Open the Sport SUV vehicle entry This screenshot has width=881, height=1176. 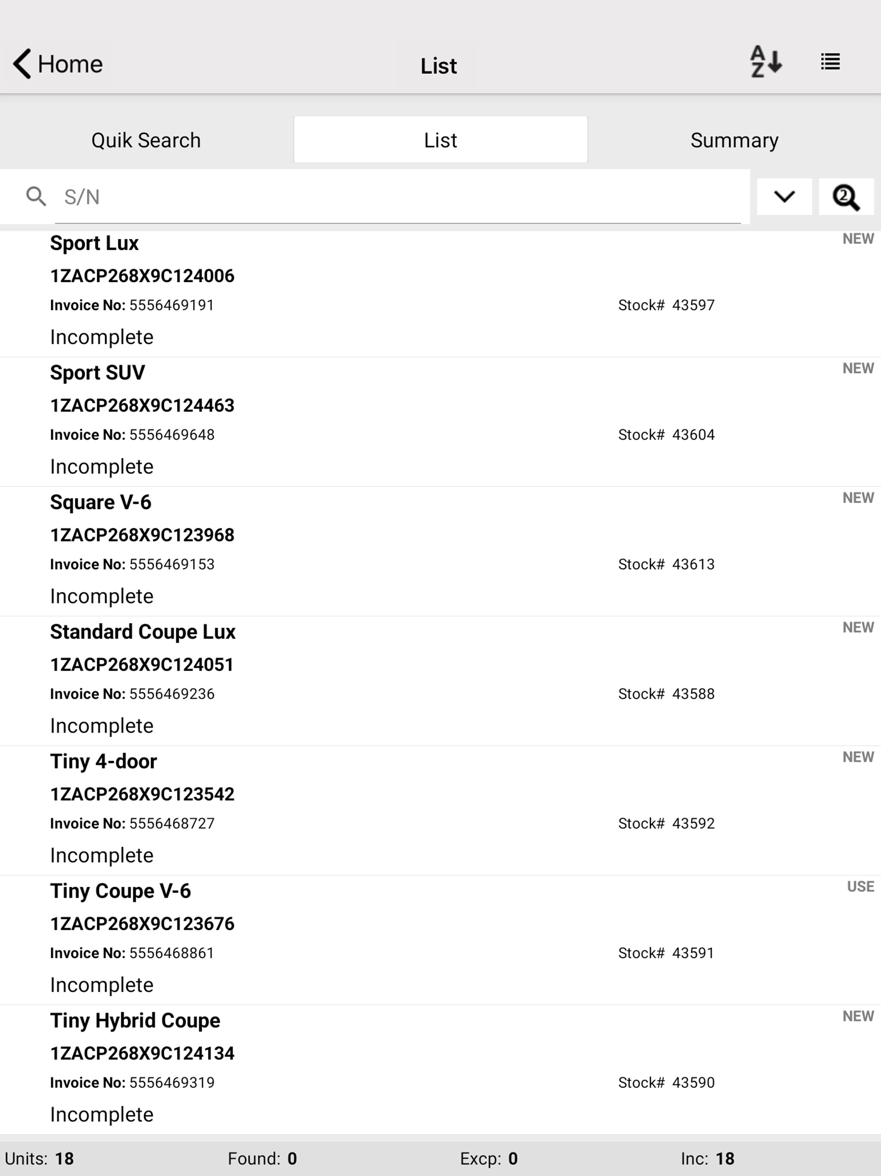click(x=440, y=422)
